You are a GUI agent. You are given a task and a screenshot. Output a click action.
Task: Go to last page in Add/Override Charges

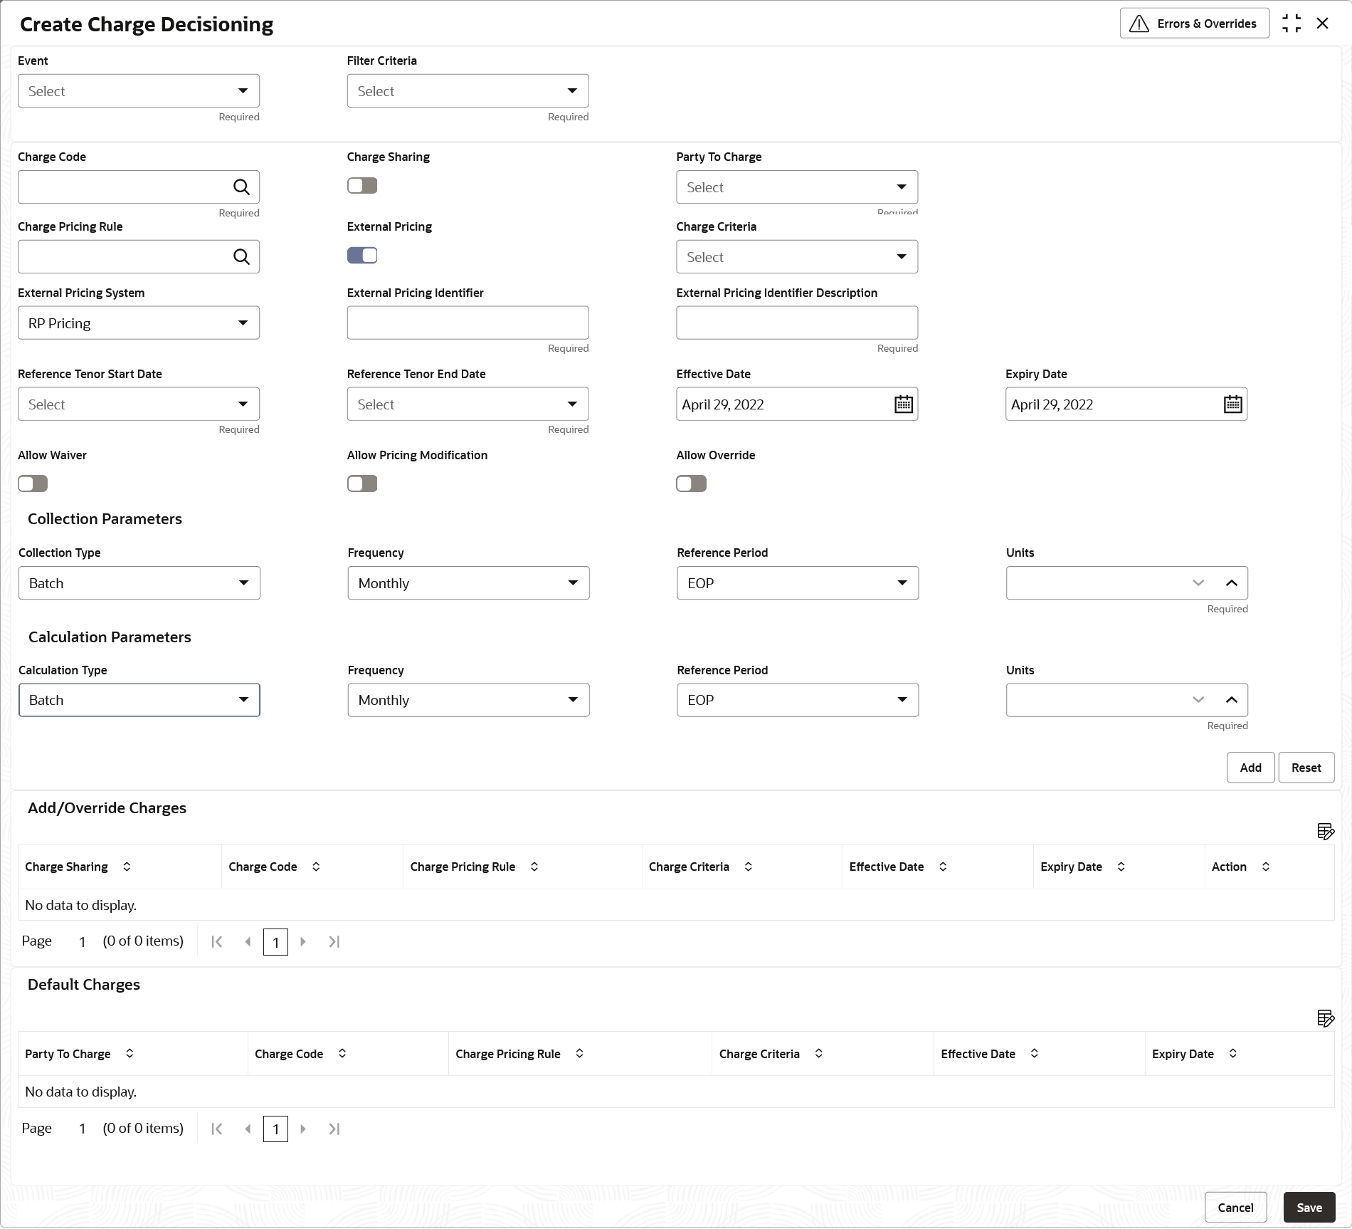click(334, 942)
